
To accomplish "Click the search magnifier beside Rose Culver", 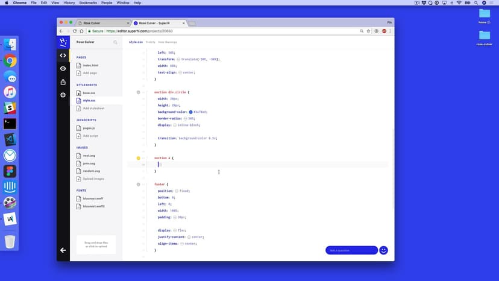I will [x=115, y=42].
